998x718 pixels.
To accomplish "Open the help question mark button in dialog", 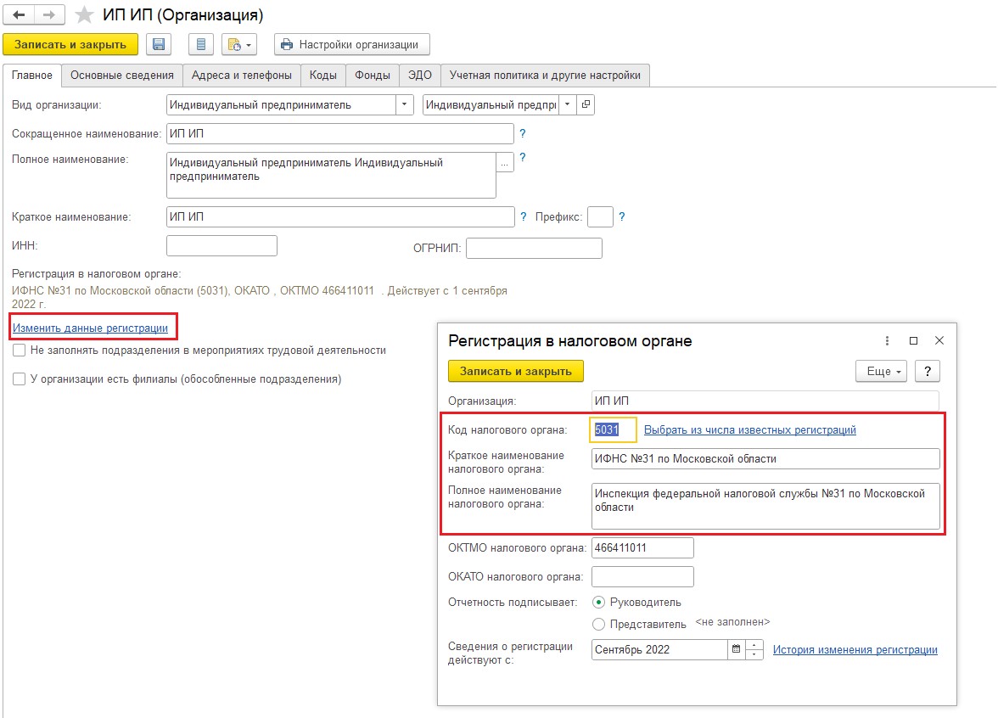I will point(927,372).
